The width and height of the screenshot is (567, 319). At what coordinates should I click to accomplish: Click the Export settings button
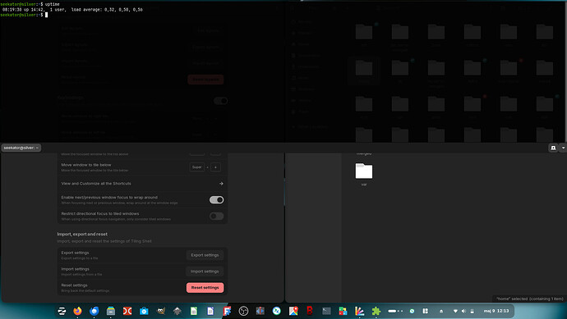coord(205,255)
